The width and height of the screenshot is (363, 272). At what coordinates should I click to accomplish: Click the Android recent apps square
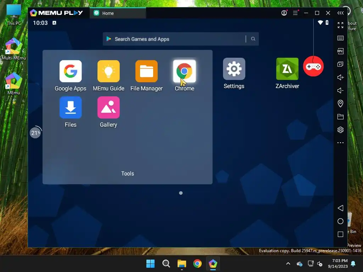(340, 234)
